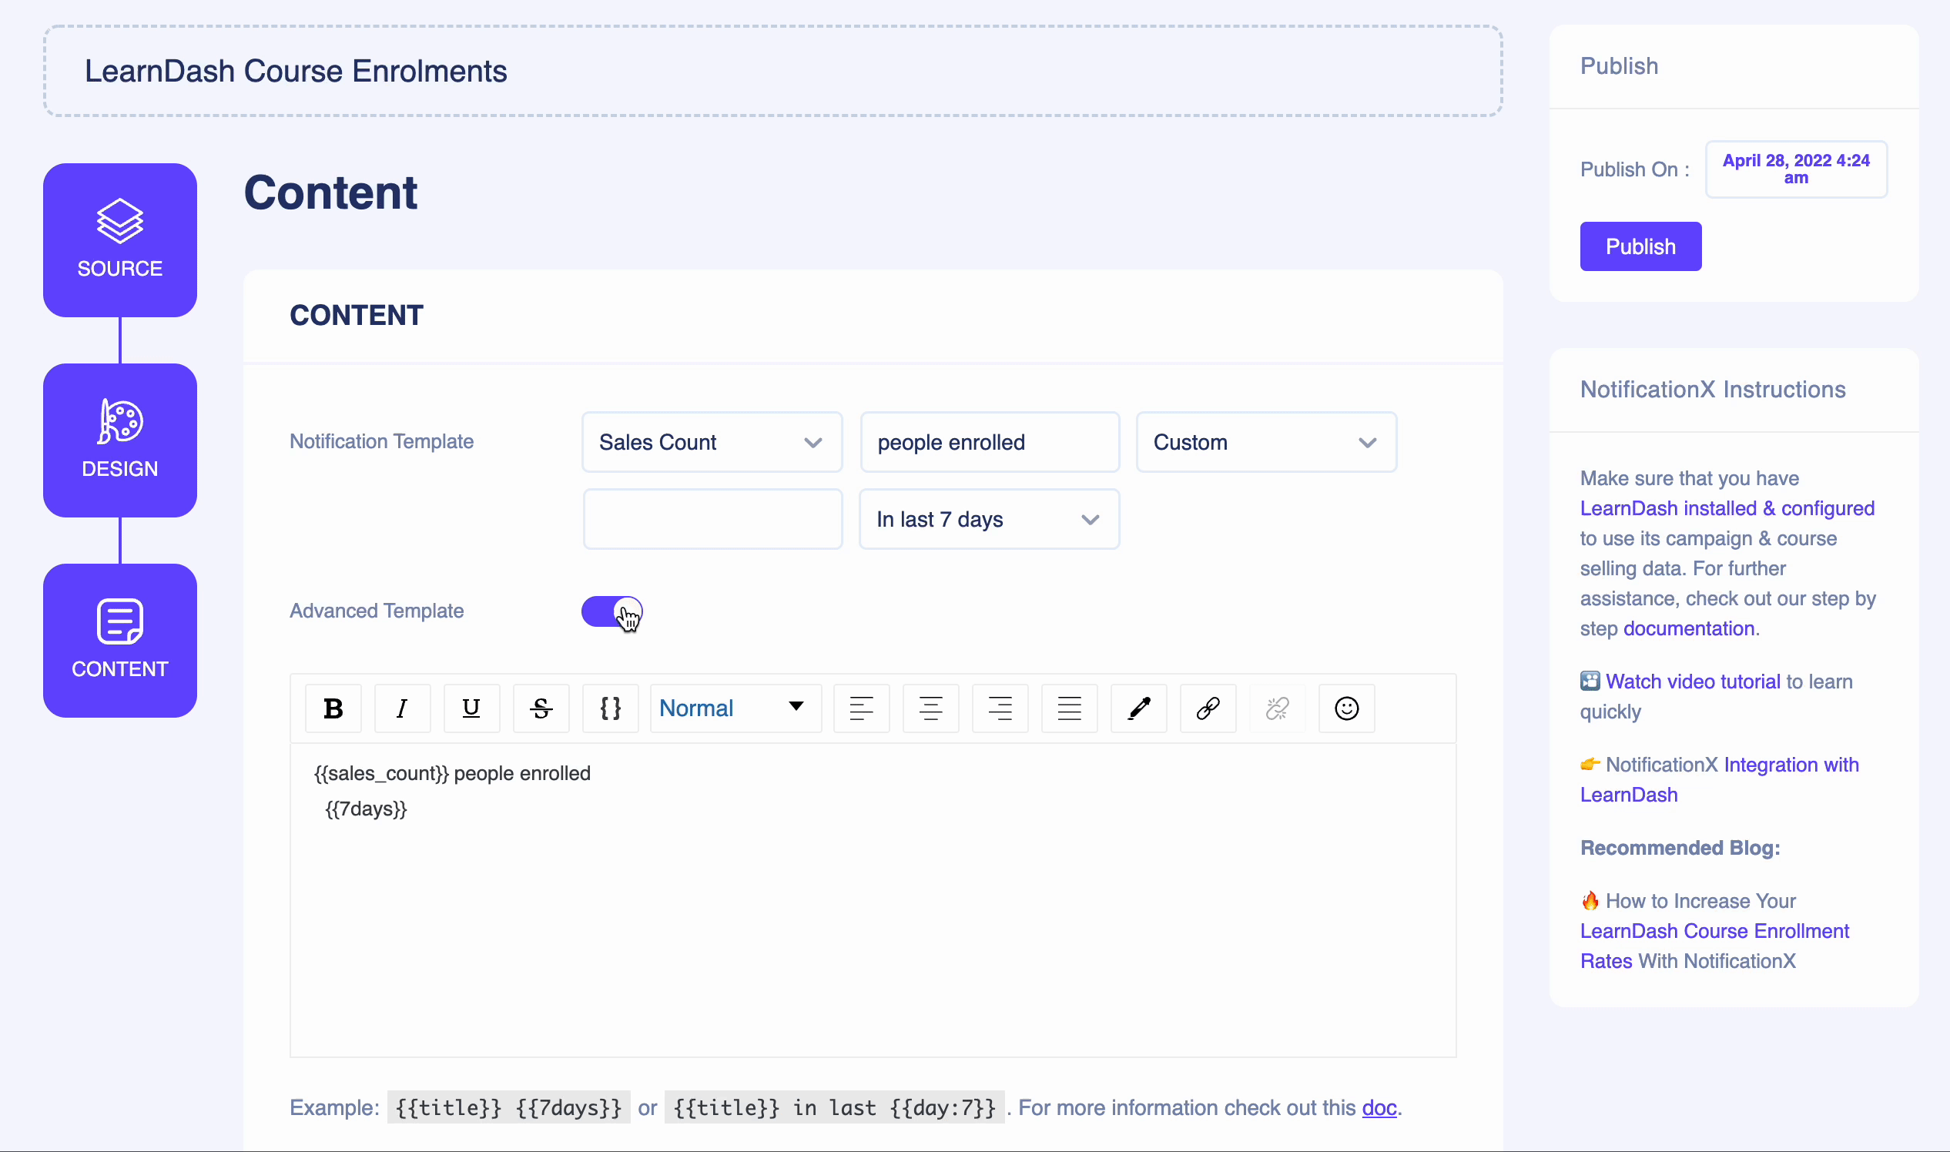Toggle strikethrough formatting in editor

[541, 708]
